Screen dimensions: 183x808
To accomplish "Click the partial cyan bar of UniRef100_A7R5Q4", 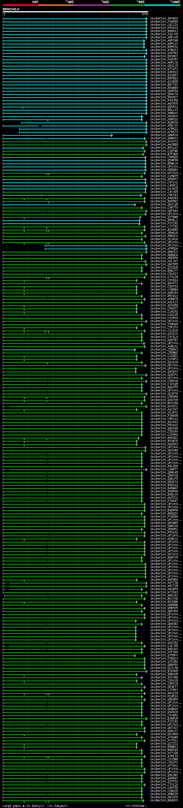I will [96, 249].
